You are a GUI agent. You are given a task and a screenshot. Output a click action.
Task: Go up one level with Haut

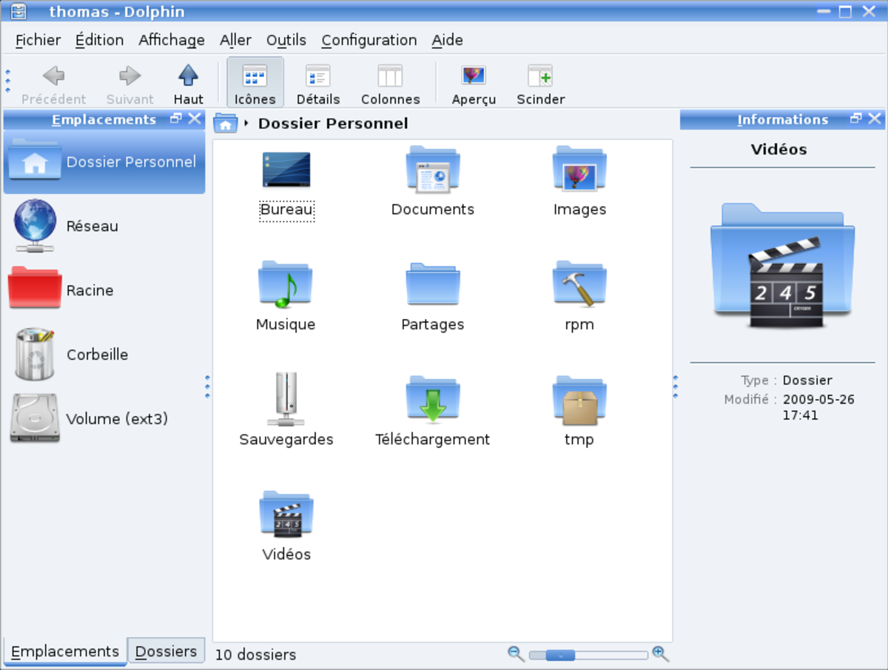189,84
